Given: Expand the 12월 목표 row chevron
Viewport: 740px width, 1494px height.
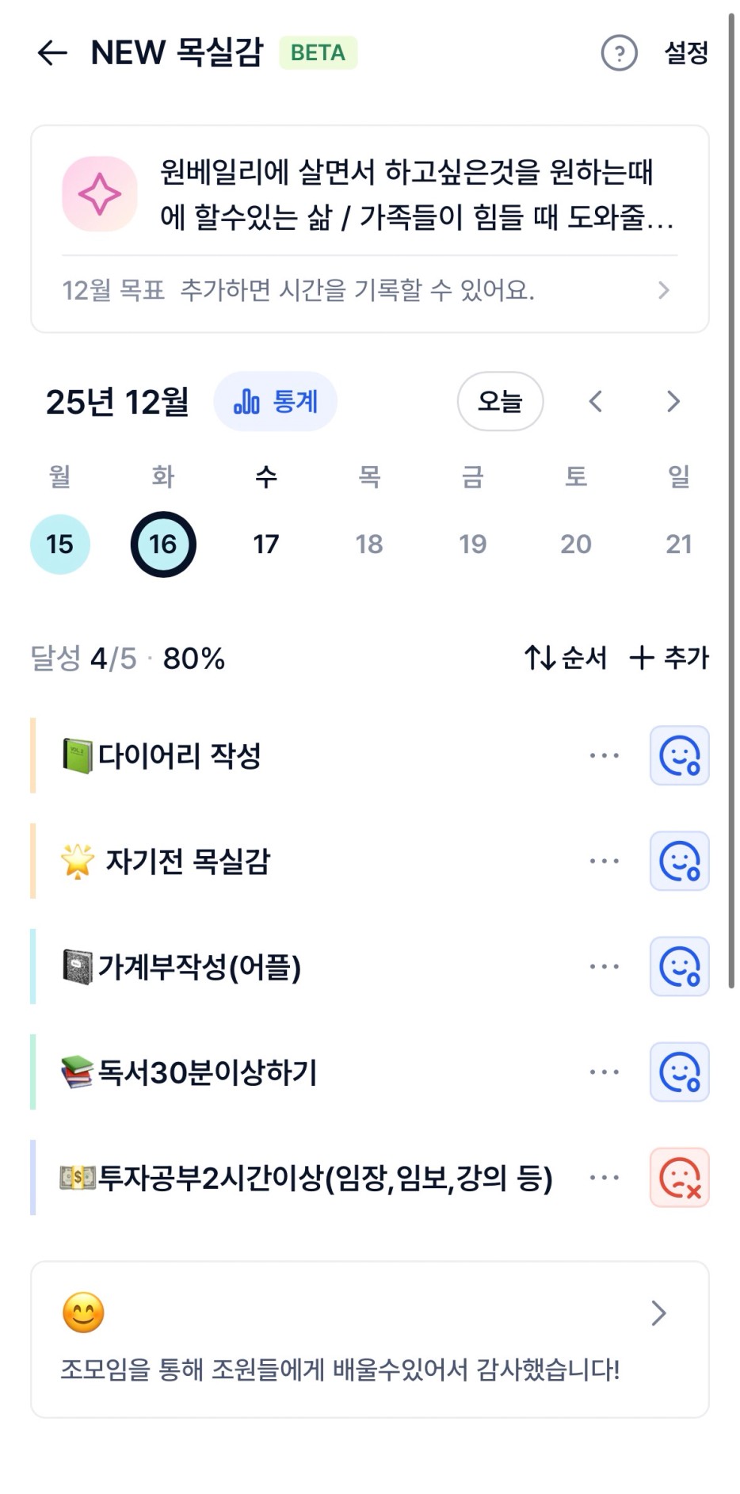Looking at the screenshot, I should (664, 291).
